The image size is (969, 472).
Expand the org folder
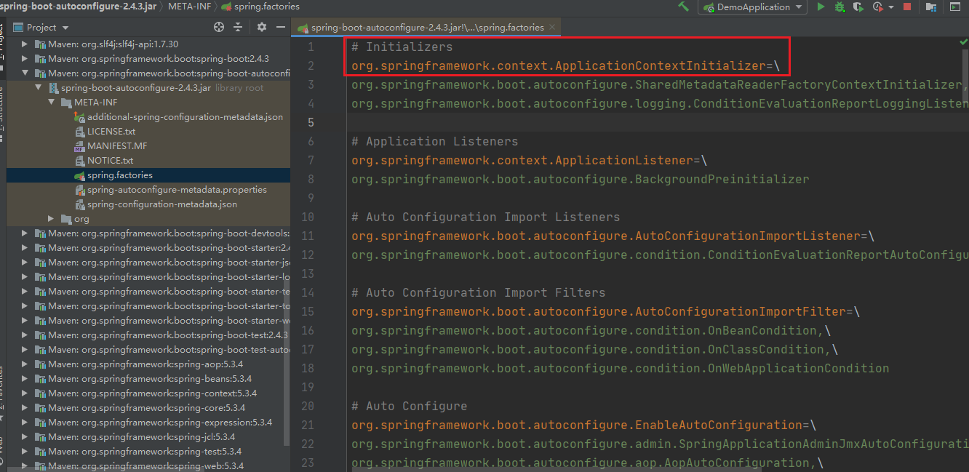(x=51, y=219)
